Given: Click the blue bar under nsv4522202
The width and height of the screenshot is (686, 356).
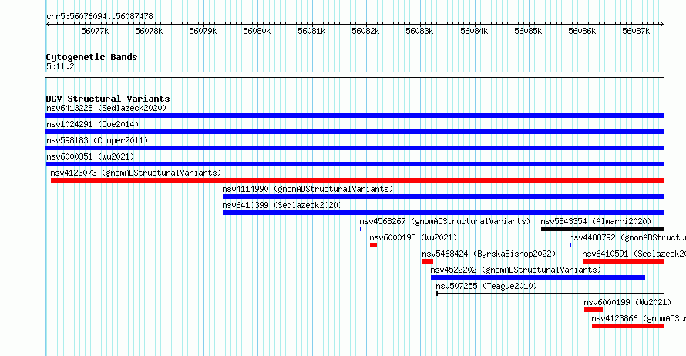Looking at the screenshot, I should pos(538,277).
